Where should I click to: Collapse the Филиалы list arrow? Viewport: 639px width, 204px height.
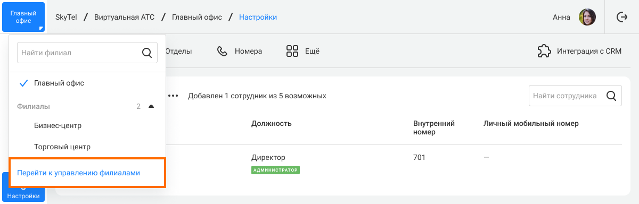(x=151, y=106)
